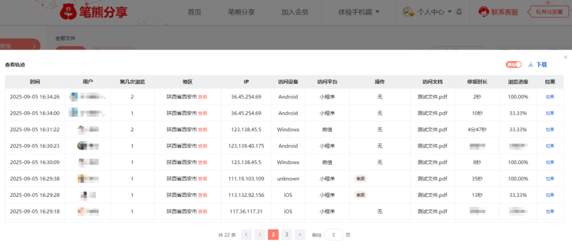The height and width of the screenshot is (252, 572).
Task: Open 笔熊分享 navigation item
Action: coord(241,12)
